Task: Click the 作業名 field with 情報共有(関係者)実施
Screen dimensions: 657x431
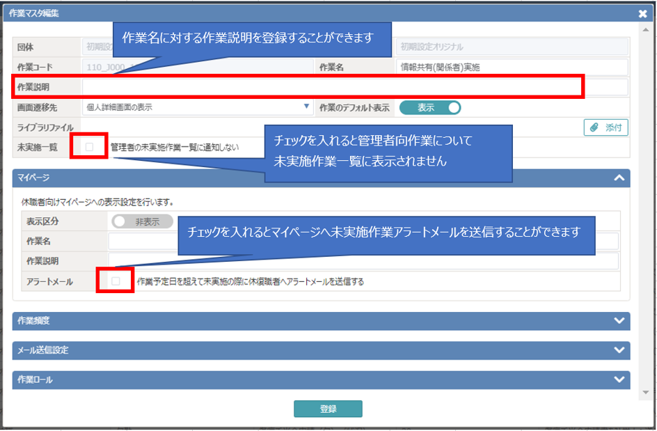Action: 512,68
